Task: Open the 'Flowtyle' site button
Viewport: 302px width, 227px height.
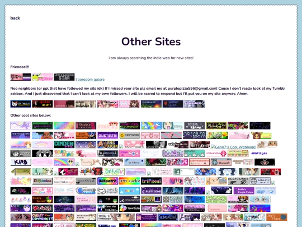Action: 129,208
